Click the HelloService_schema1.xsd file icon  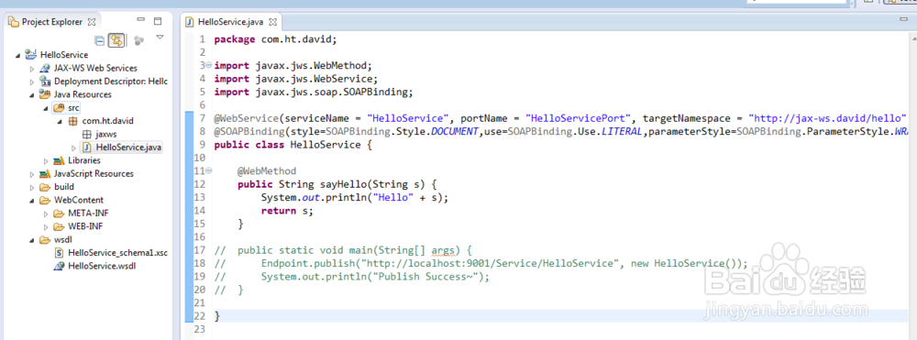[59, 254]
